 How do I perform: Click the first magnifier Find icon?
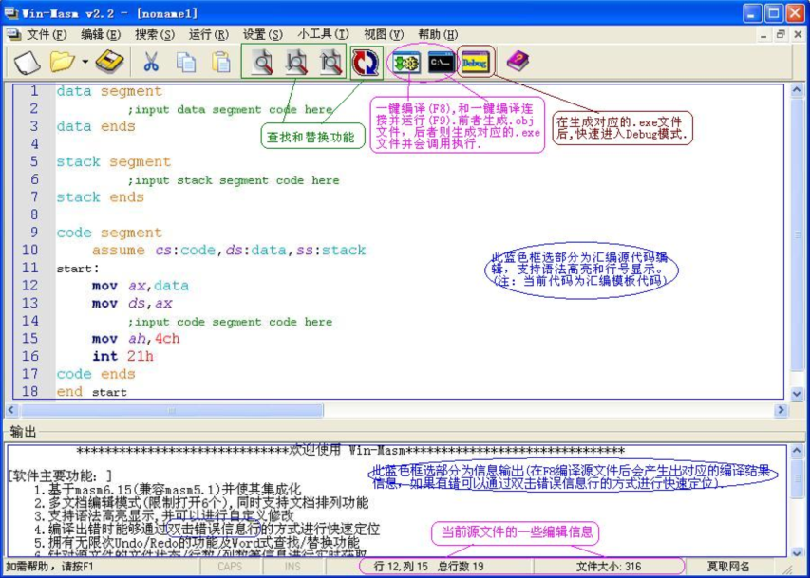click(x=262, y=62)
